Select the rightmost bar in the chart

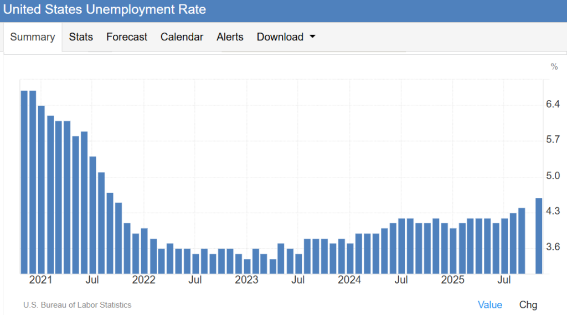coord(538,235)
